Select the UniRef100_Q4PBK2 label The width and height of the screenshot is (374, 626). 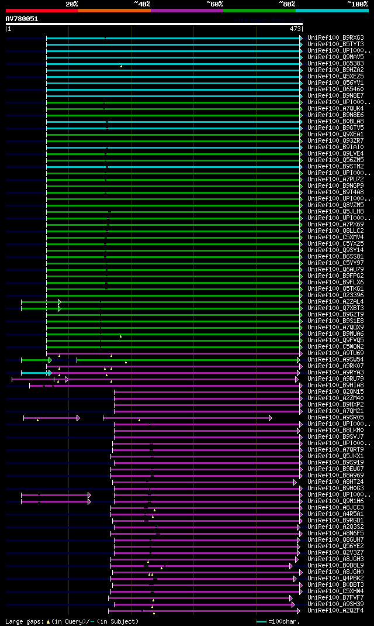point(335,579)
